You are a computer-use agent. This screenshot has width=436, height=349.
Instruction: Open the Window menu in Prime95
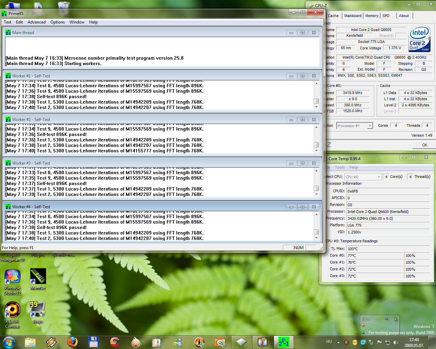pyautogui.click(x=77, y=22)
